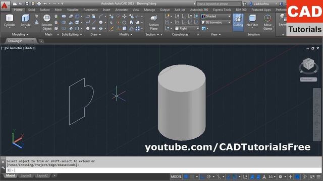Expand the Section panel

[x=152, y=34]
